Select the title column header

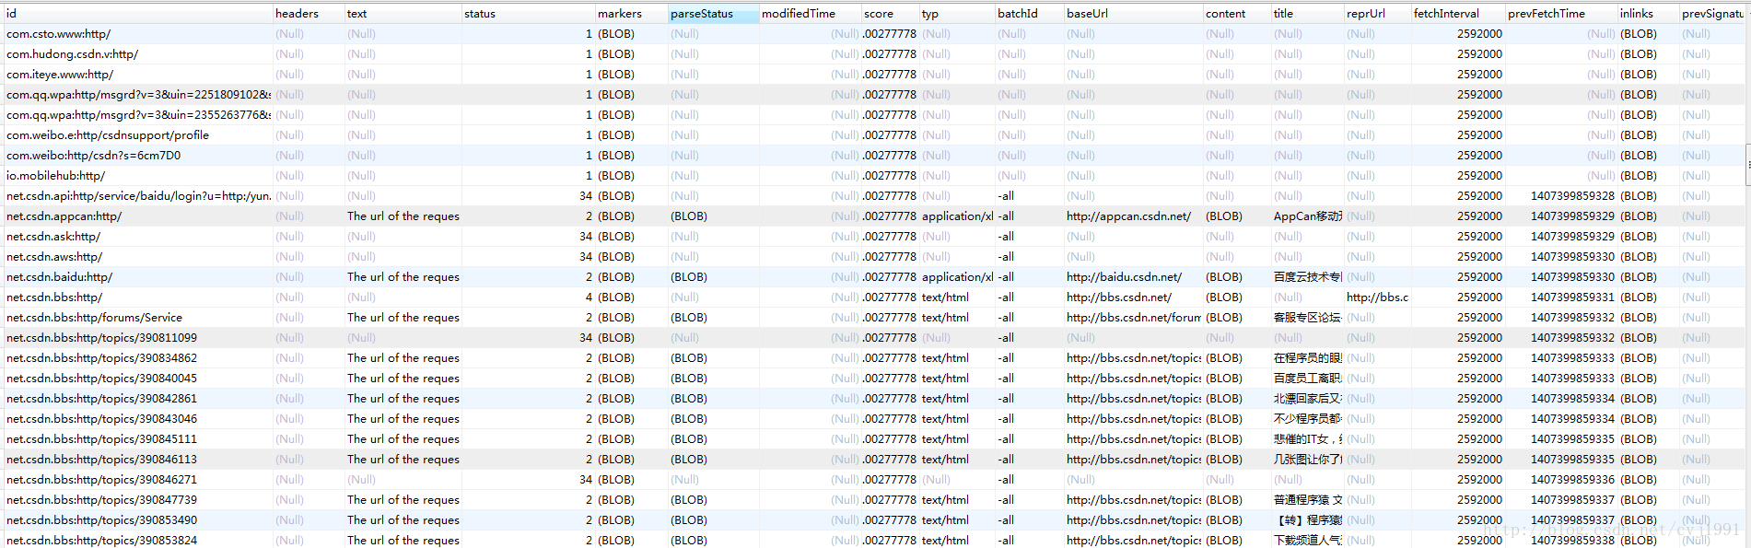1308,13
